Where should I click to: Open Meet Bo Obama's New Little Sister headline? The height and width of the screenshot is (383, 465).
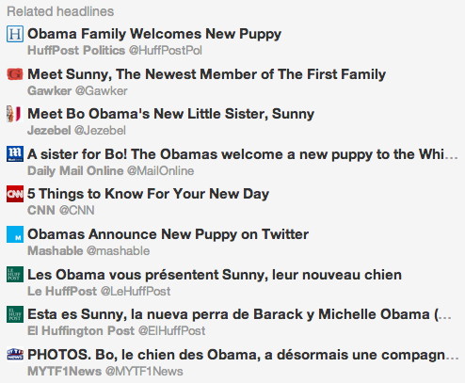tap(170, 114)
